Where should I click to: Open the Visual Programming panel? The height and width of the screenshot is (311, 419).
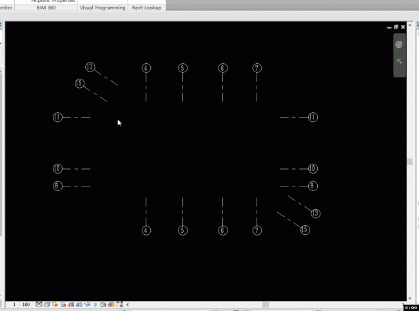(x=102, y=8)
